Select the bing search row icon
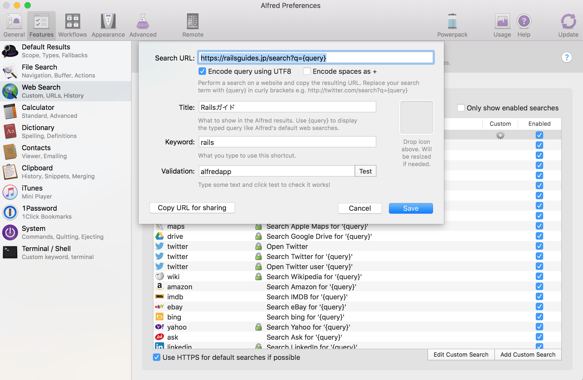The width and height of the screenshot is (583, 380). click(x=160, y=317)
